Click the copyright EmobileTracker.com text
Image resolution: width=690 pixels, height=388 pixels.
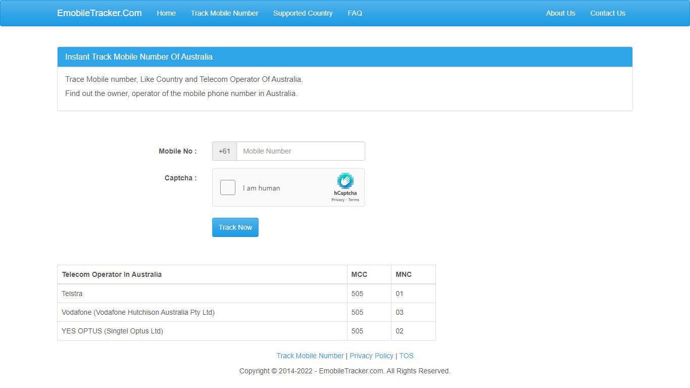pyautogui.click(x=345, y=371)
